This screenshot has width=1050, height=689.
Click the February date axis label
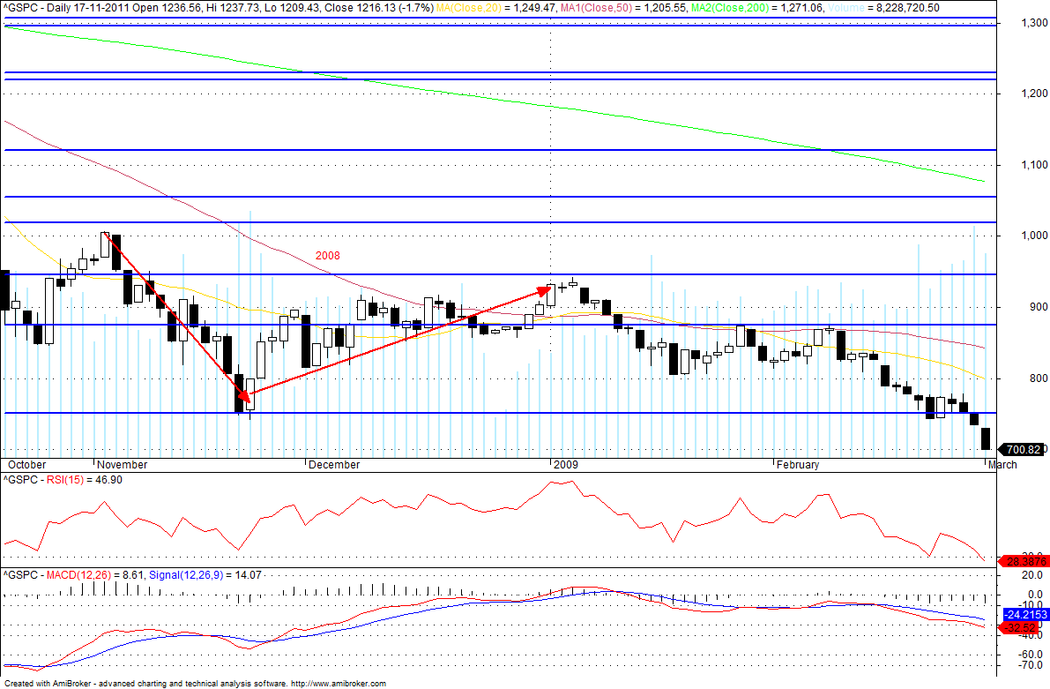tap(798, 464)
